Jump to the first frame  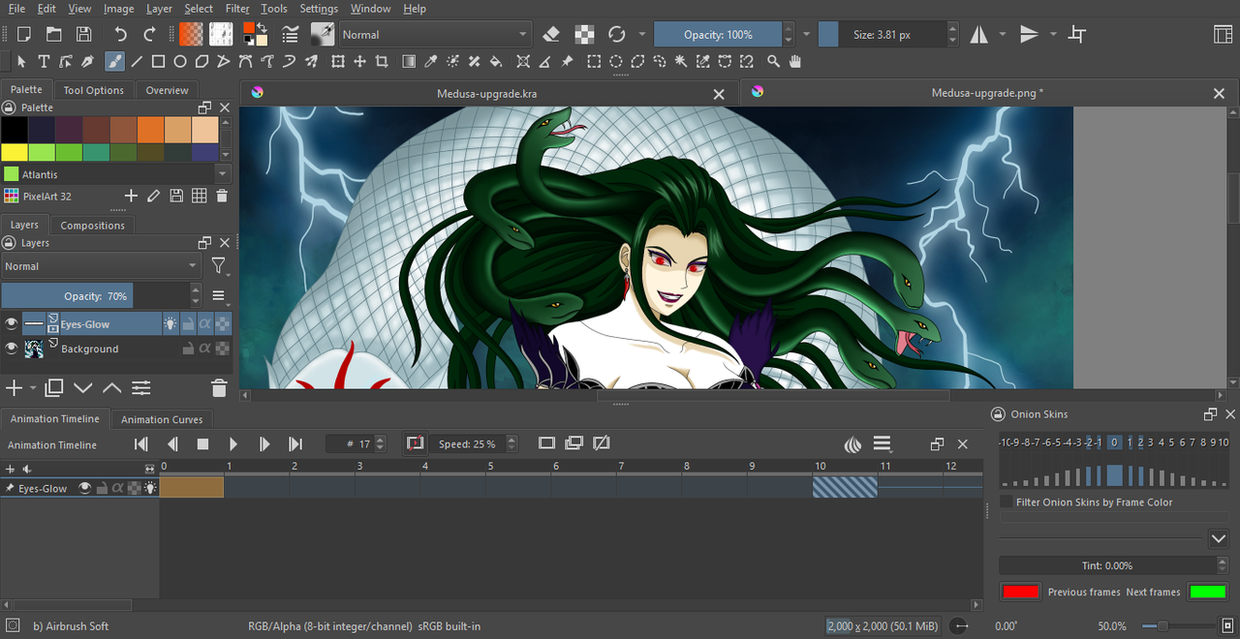(x=141, y=443)
